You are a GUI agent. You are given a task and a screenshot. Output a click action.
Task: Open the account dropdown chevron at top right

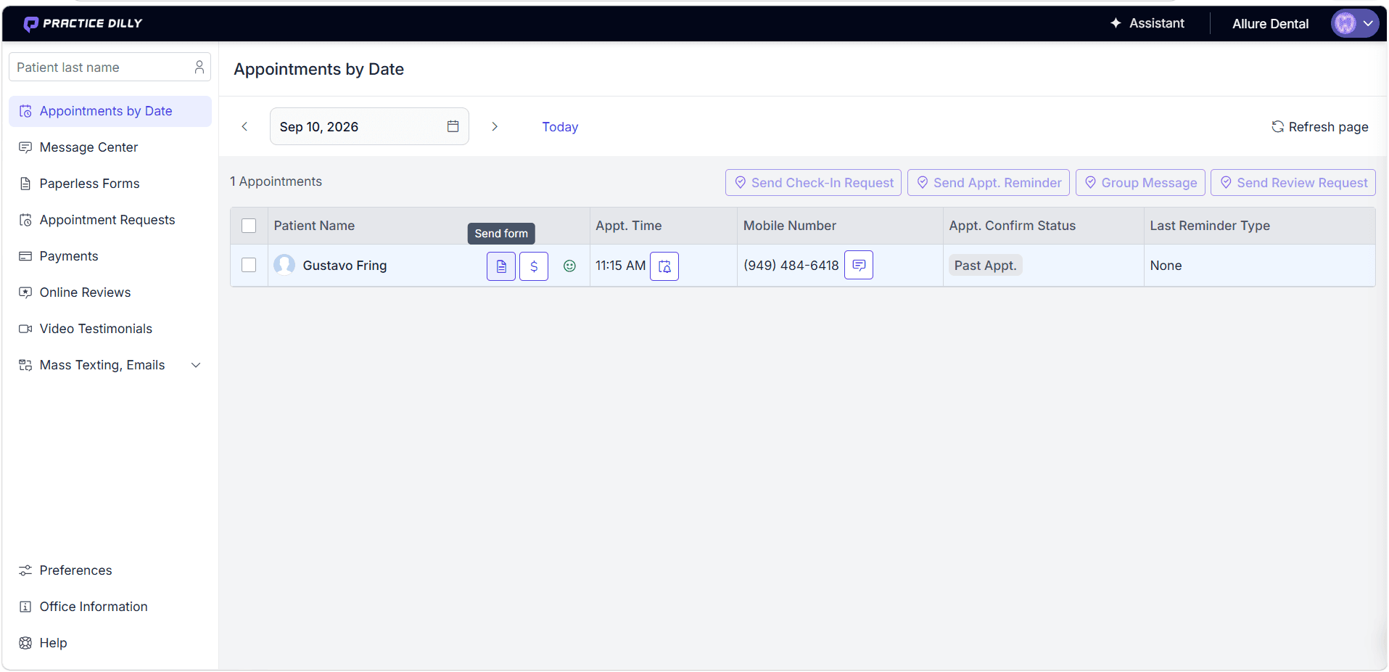tap(1368, 23)
